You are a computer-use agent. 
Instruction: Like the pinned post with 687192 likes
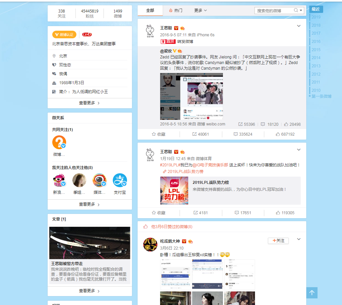click(285, 134)
